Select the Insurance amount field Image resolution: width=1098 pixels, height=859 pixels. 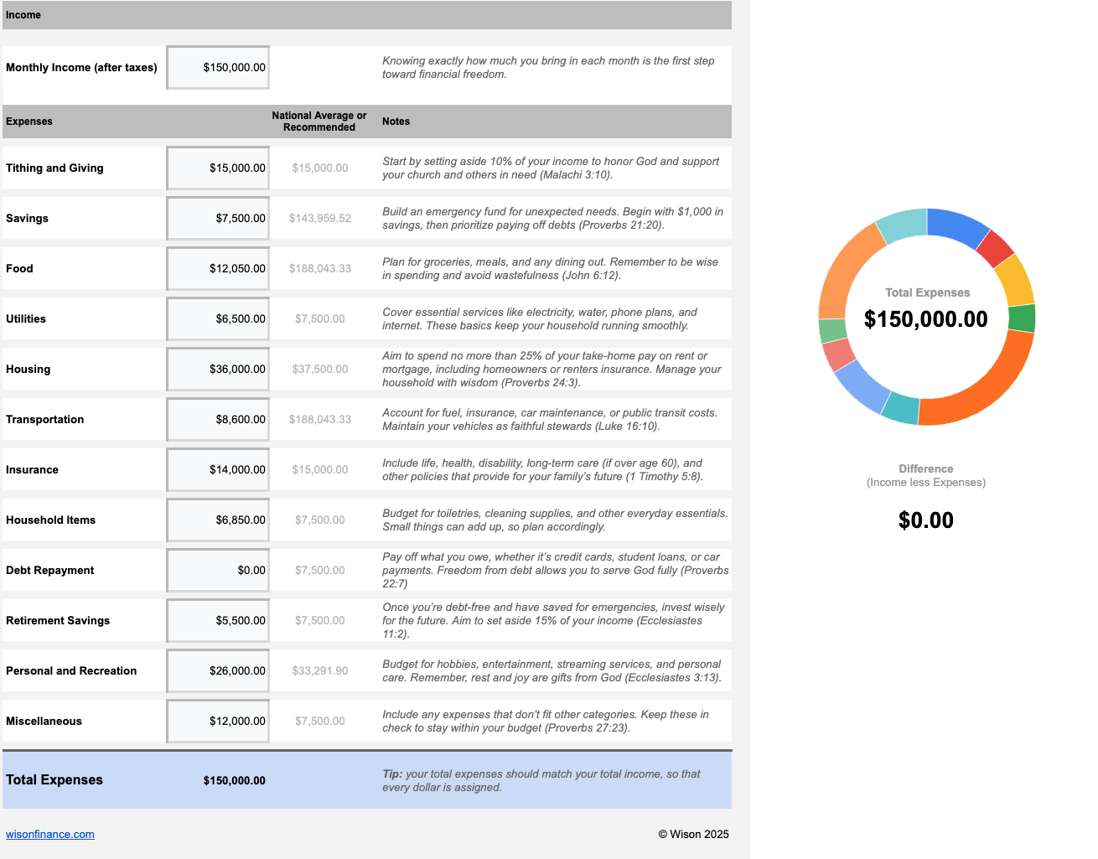click(218, 470)
